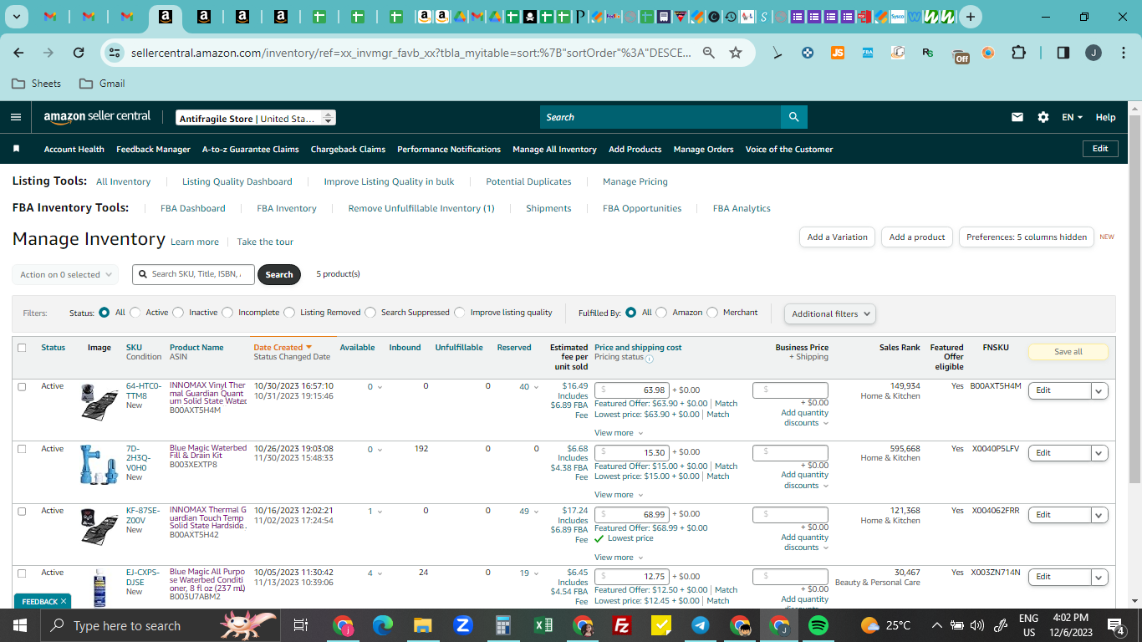Open the Take the tour link
Viewport: 1142px width, 642px height.
tap(265, 242)
